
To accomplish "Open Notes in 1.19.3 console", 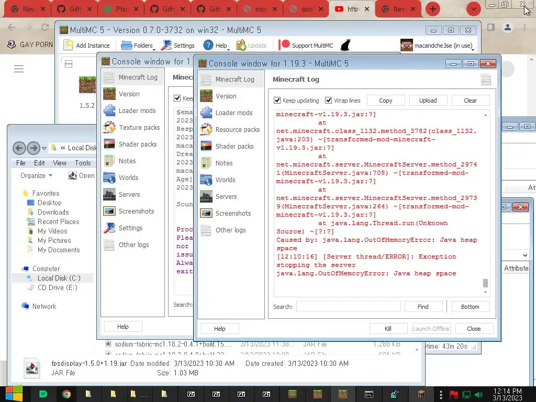I will pos(231,163).
